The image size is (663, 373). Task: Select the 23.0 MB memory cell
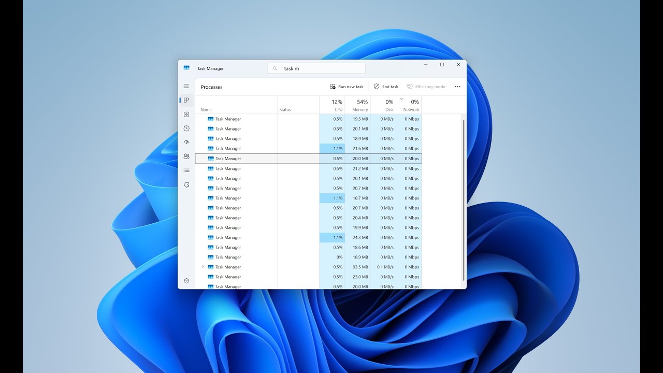[x=357, y=277]
